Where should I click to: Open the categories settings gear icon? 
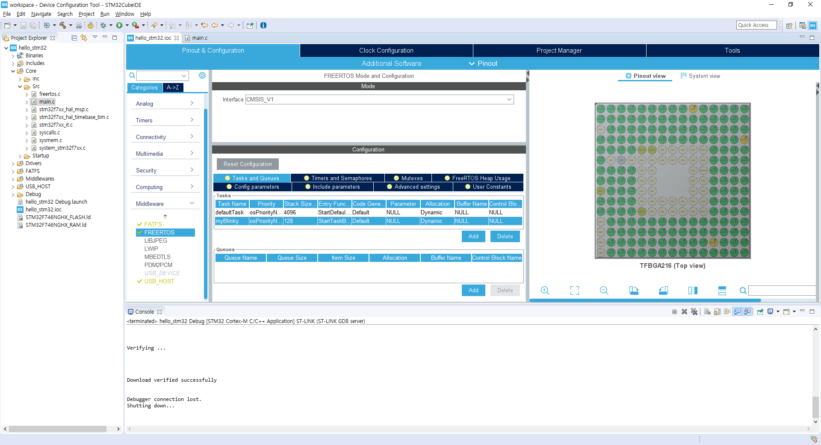(202, 75)
